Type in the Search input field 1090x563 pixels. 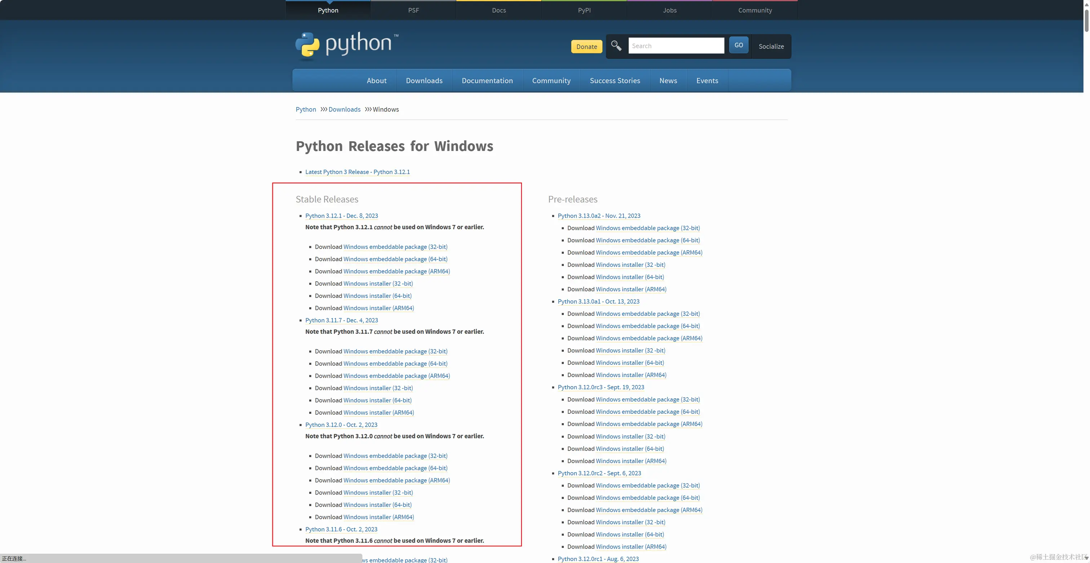tap(676, 46)
